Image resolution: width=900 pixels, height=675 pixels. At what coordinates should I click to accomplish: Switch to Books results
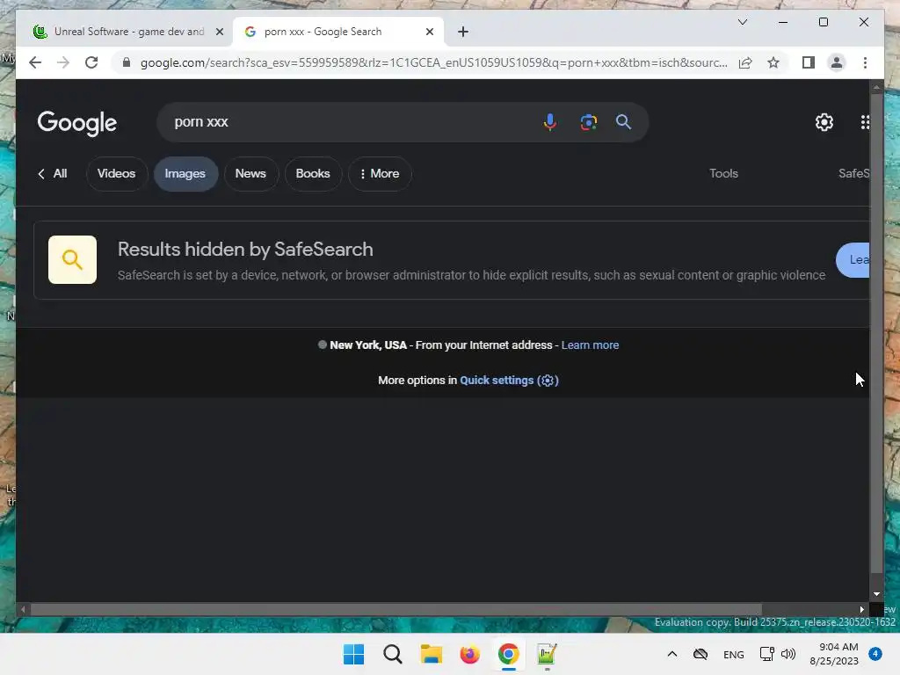(313, 173)
